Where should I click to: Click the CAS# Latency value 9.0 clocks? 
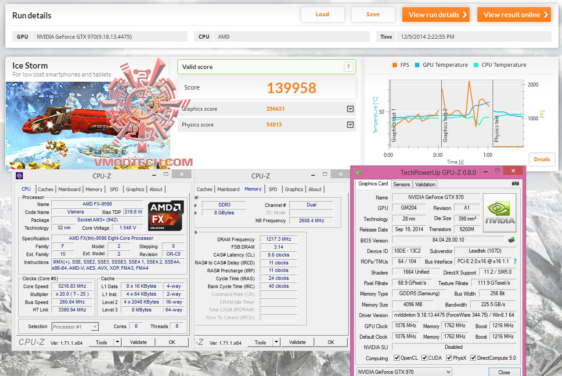pos(278,255)
